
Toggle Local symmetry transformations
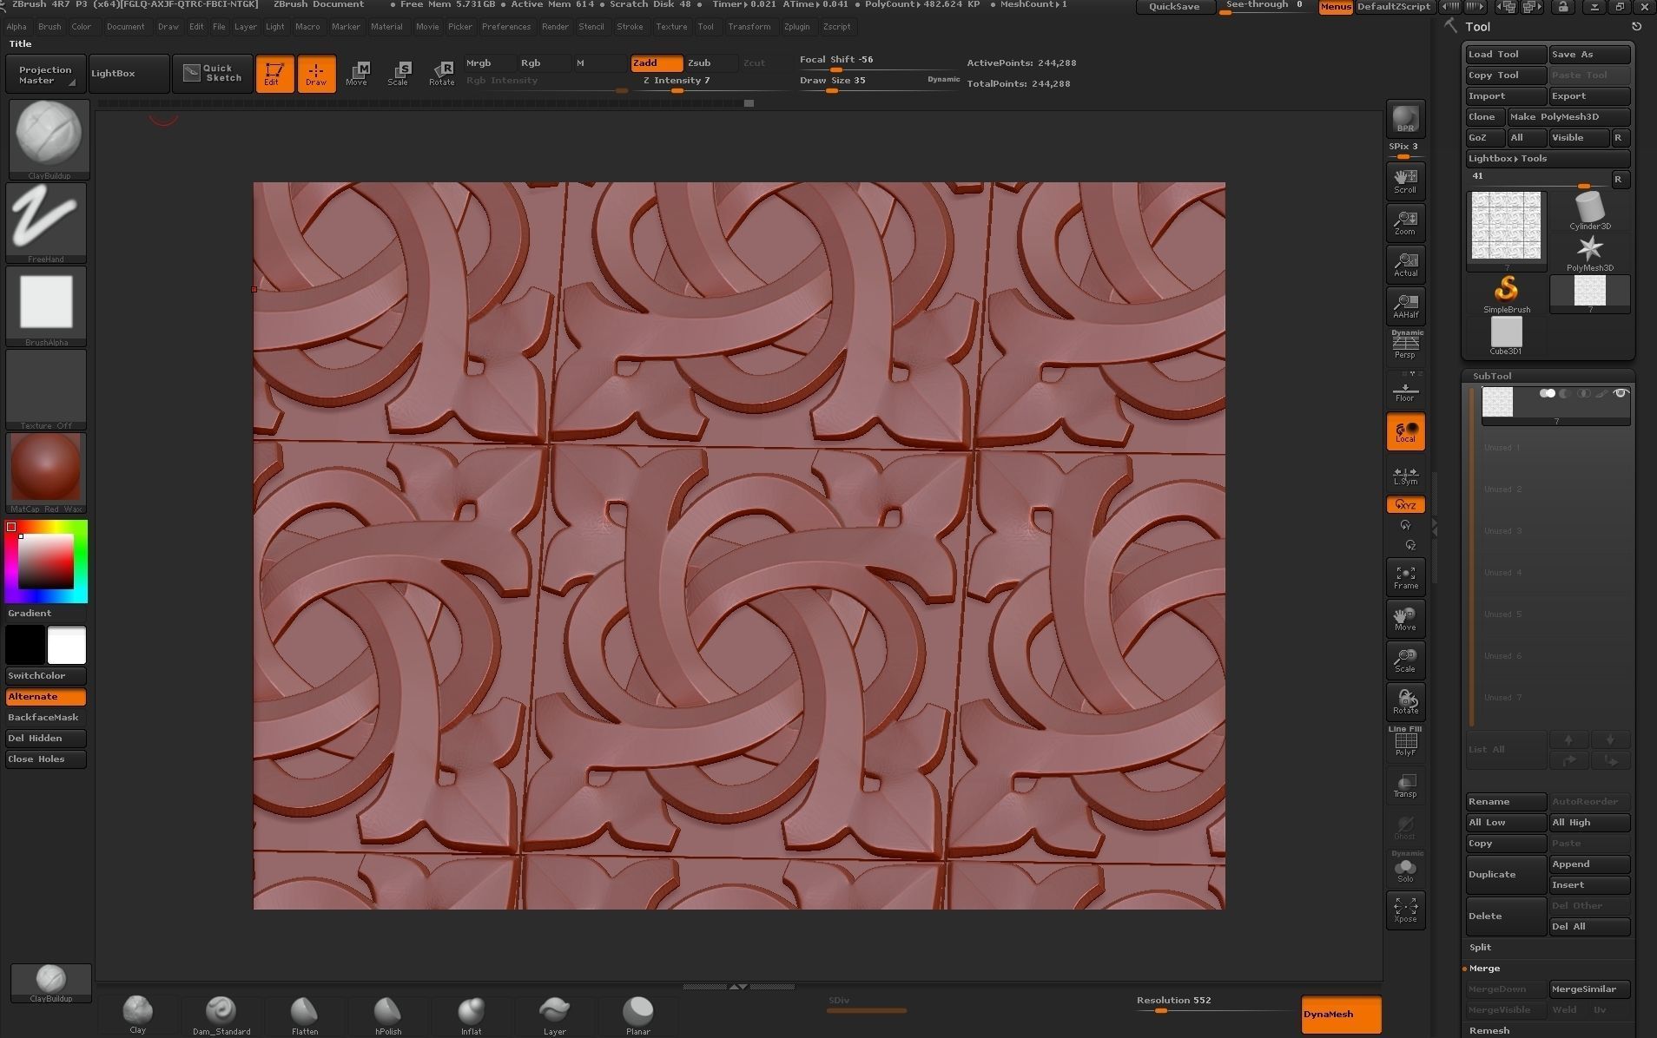1405,431
